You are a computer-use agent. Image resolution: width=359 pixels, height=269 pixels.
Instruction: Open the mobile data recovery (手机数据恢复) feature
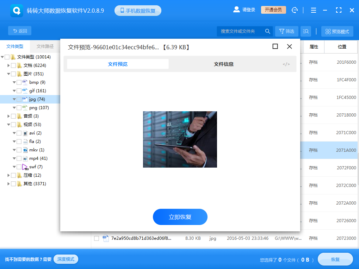(x=137, y=10)
